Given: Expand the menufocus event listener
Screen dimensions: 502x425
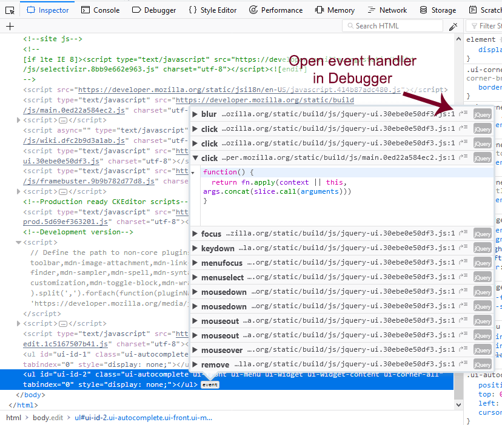Looking at the screenshot, I should 195,263.
